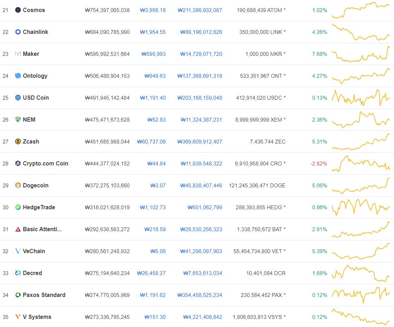Screen dimensions: 394x327
Task: Click Crypto.com Coin volume ₩11,939,548,322
Action: click(201, 164)
